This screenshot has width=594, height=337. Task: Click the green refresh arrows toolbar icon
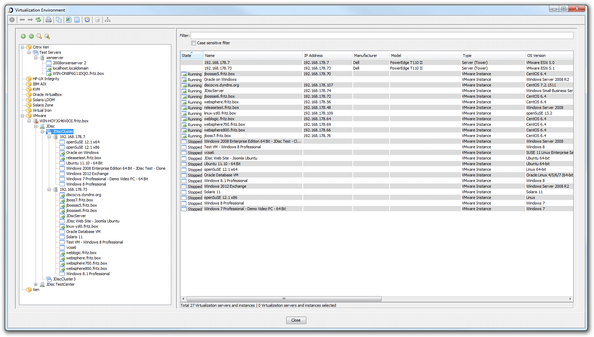[38, 20]
